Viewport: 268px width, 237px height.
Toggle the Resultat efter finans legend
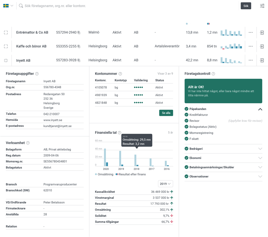[131, 174]
